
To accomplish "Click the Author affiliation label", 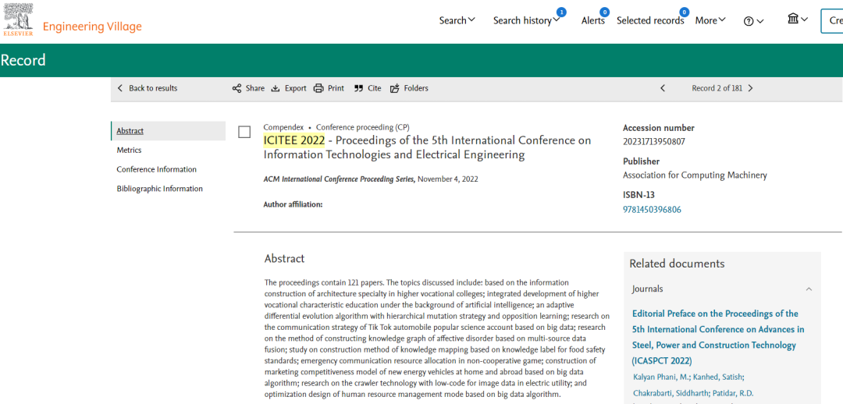I will pyautogui.click(x=293, y=204).
